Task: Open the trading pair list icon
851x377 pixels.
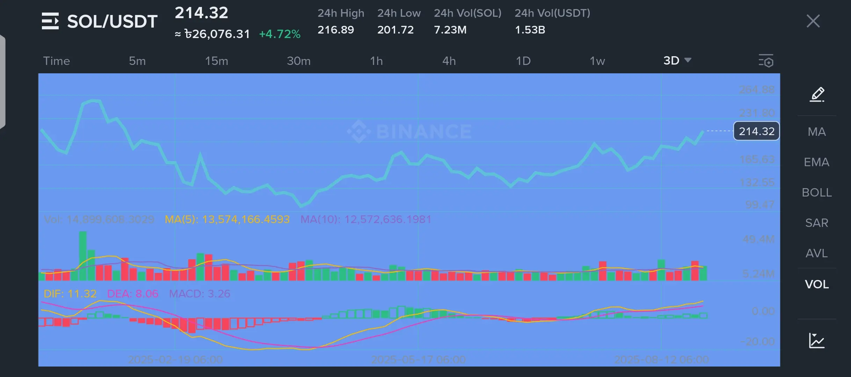Action: point(50,21)
